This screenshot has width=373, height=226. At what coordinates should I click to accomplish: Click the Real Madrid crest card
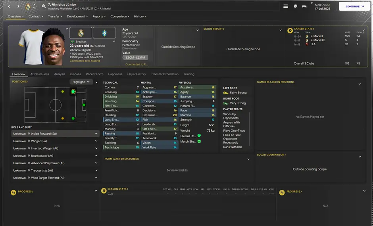[x=81, y=33]
